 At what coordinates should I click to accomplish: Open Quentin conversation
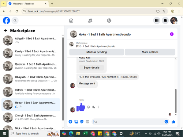point(31,66)
